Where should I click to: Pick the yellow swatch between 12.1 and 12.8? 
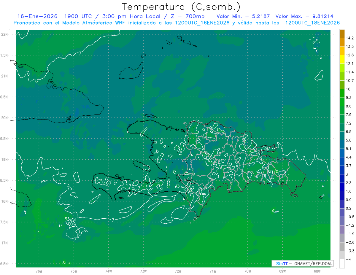342,59
